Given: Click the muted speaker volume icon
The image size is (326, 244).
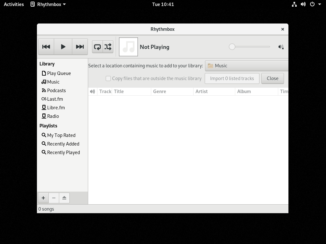Looking at the screenshot, I should 281,47.
